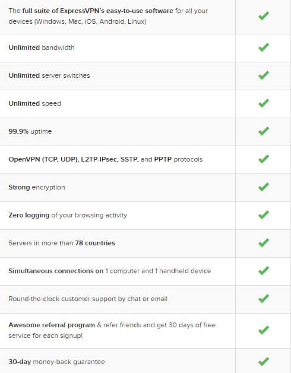Click the green check for Unlimited speed
The image size is (291, 373).
point(264,103)
